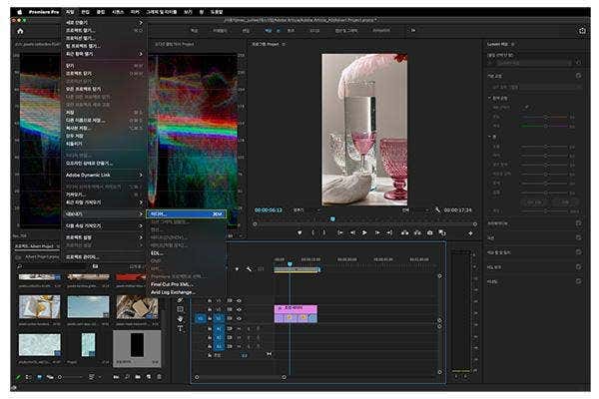Click the share/export icon at top right

tap(582, 31)
